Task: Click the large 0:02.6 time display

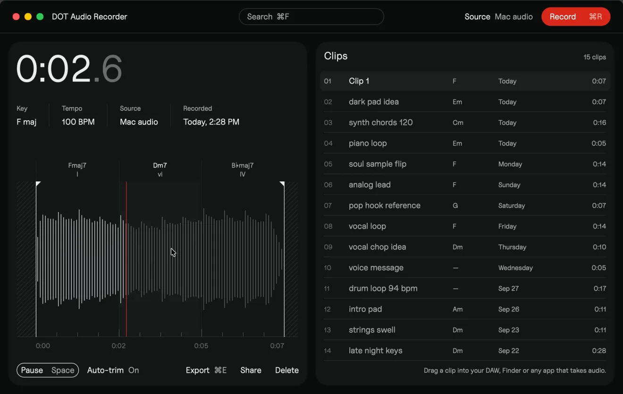Action: tap(69, 69)
